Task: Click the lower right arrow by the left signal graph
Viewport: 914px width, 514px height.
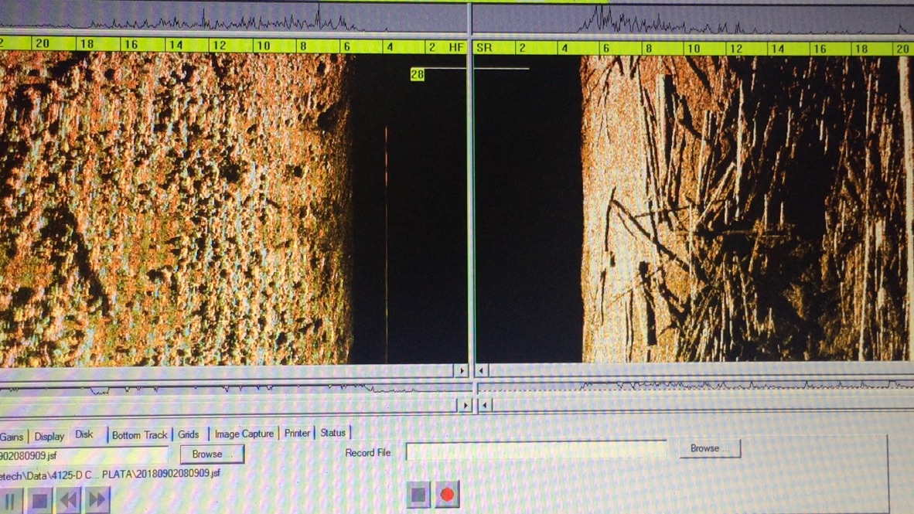Action: click(466, 404)
